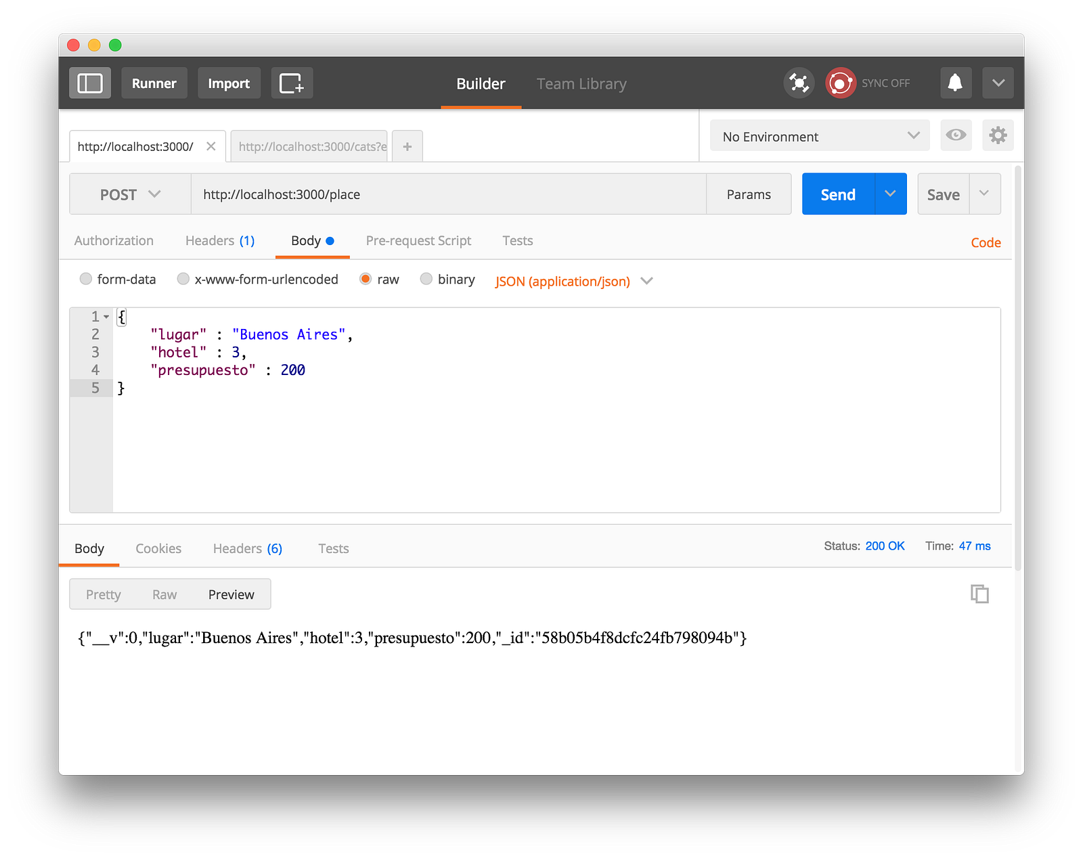Select binary body option

pos(426,279)
